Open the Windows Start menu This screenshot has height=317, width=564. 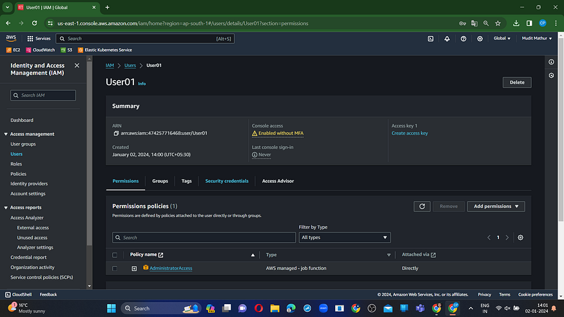(x=112, y=309)
